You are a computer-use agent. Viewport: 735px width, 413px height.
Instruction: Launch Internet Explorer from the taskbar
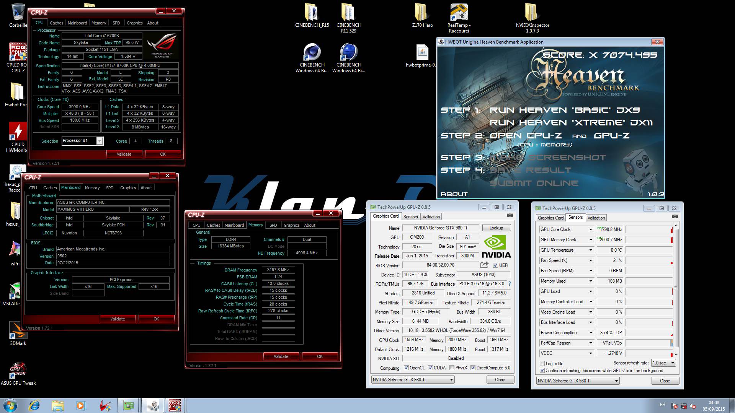pyautogui.click(x=34, y=405)
